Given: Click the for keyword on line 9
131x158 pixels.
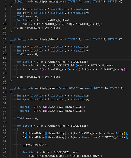Looking at the screenshot, I should click(x=19, y=20).
